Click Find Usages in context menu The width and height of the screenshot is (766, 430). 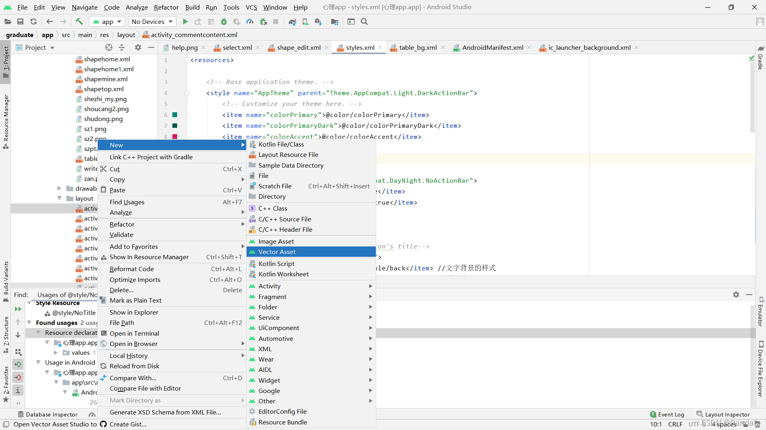[x=172, y=202]
